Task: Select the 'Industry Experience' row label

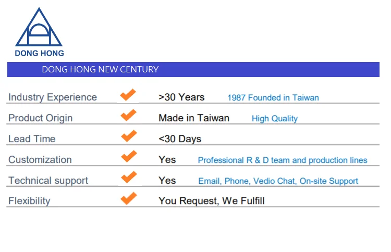Action: (53, 97)
